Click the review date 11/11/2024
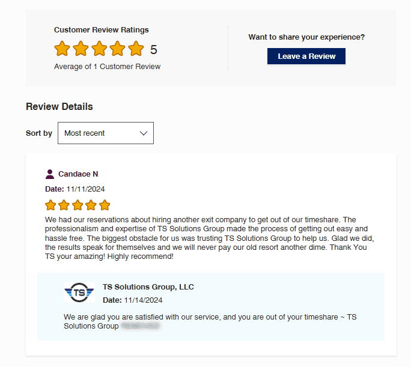Viewport: 411px width, 367px height. [x=86, y=189]
